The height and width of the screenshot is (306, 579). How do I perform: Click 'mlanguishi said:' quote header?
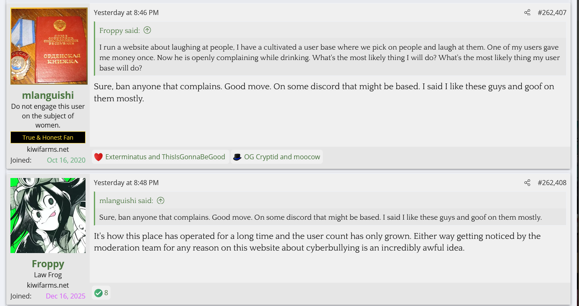click(x=126, y=201)
